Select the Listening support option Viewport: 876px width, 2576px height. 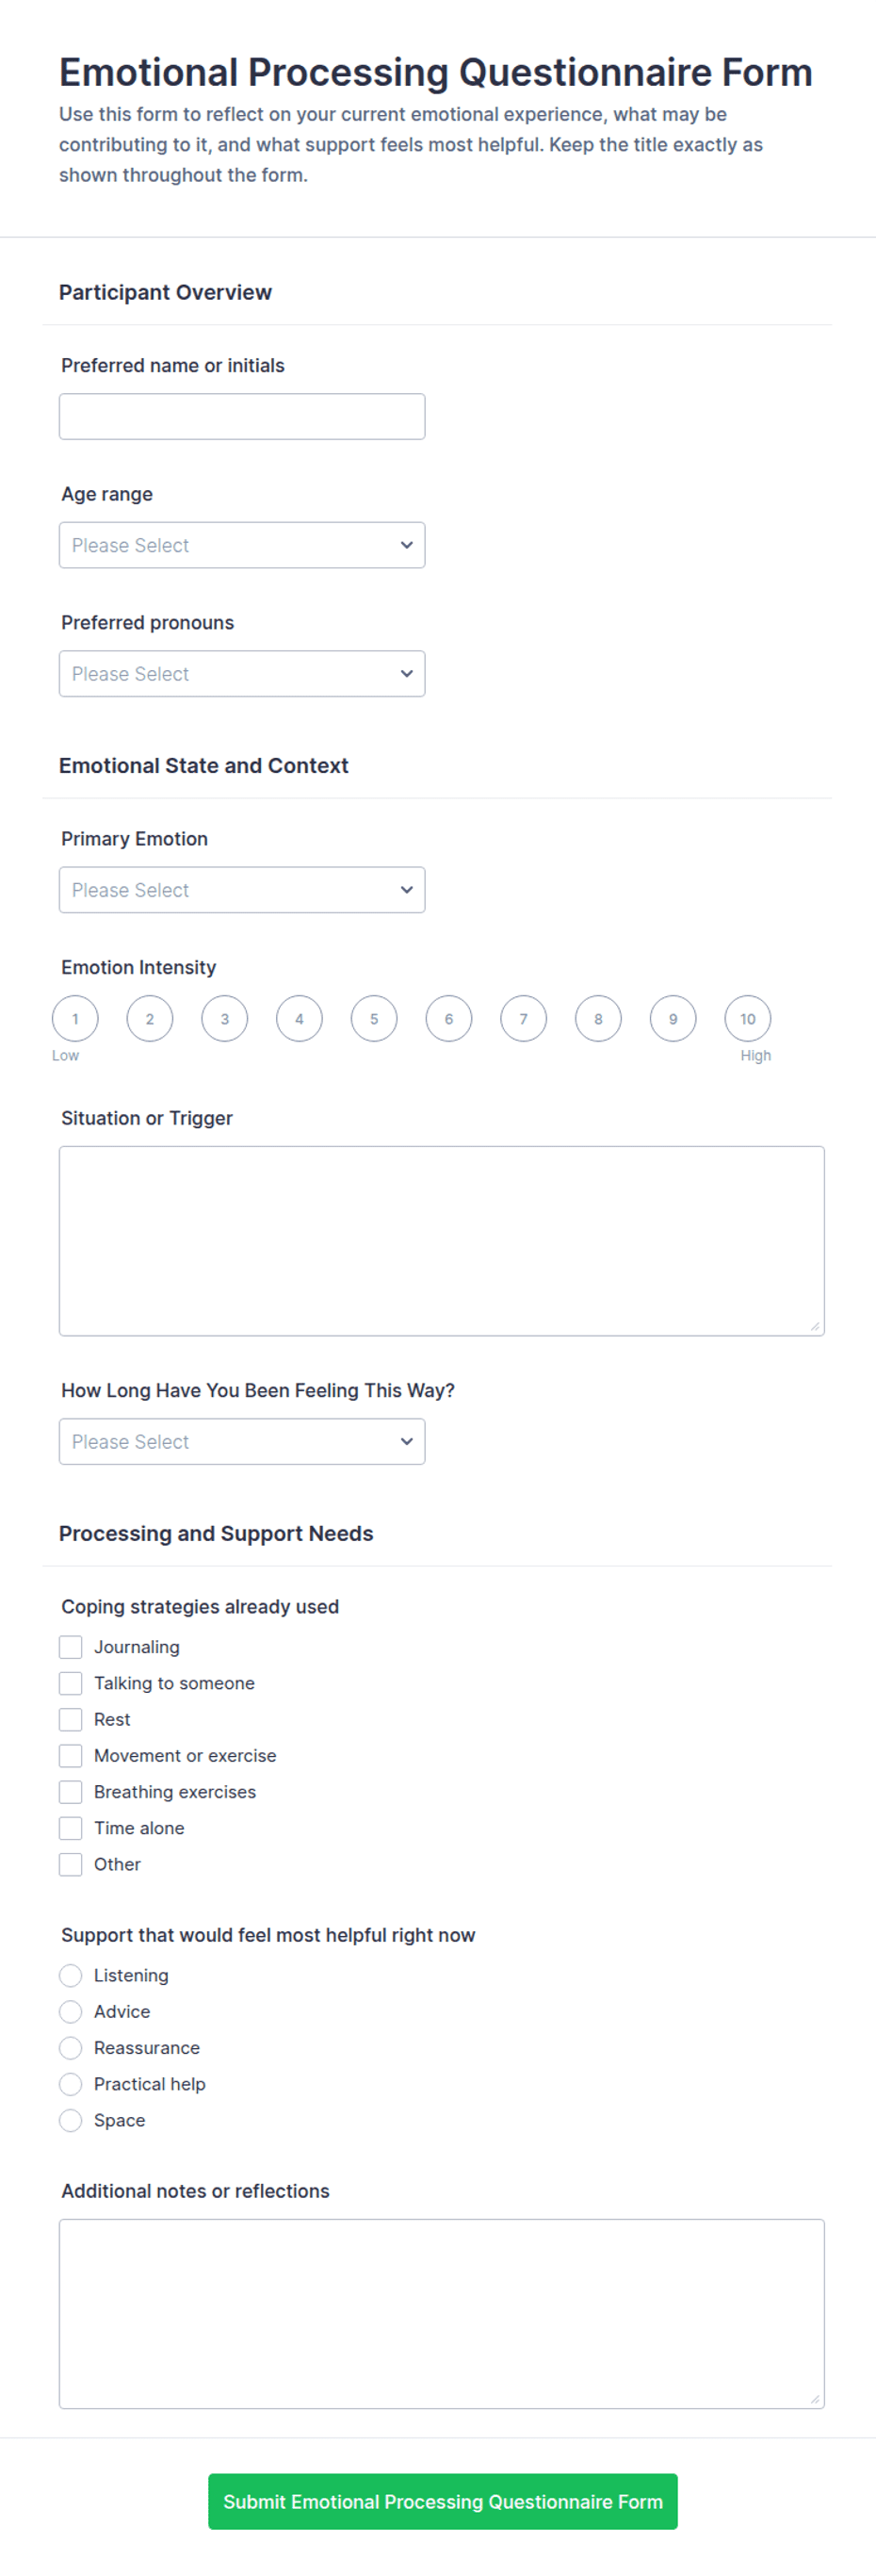(x=70, y=1974)
